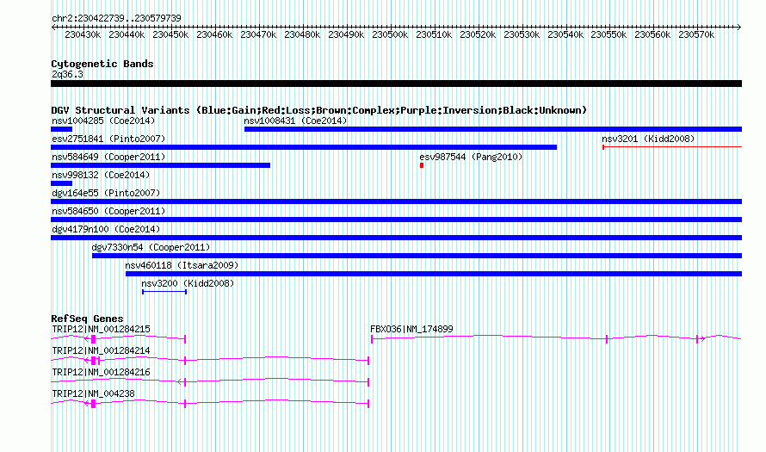
Task: Click TRIP12|NM_004238 gene label
Action: pyautogui.click(x=93, y=393)
